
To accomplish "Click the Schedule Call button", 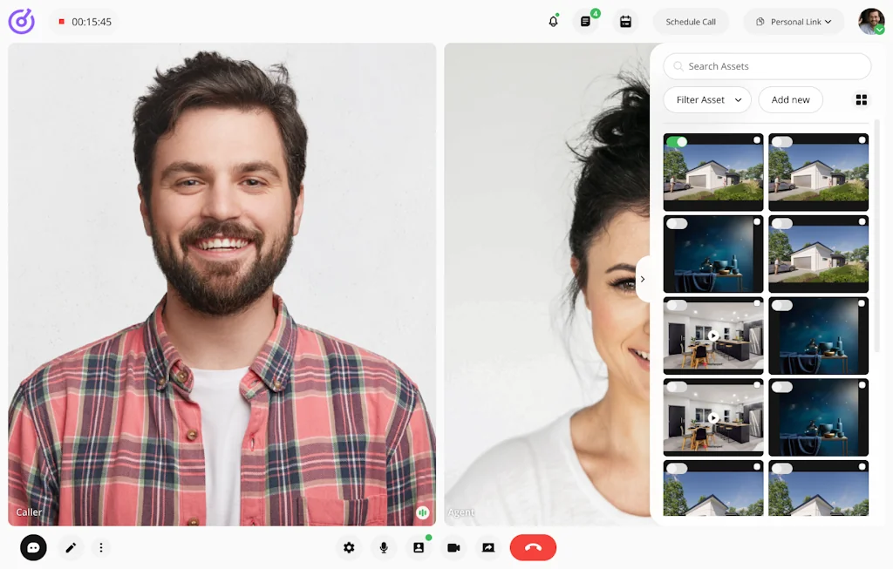I will coord(691,22).
